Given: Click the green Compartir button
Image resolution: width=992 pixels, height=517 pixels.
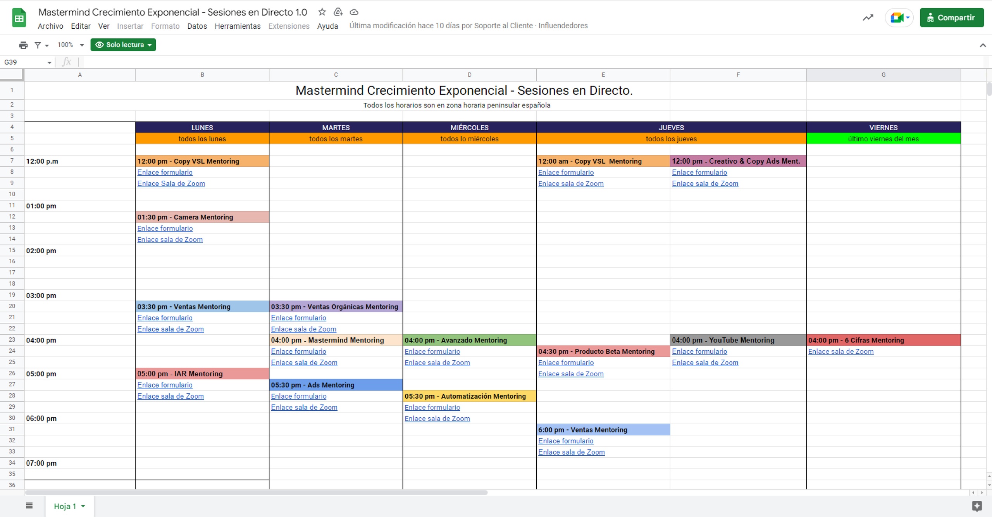Looking at the screenshot, I should tap(951, 17).
